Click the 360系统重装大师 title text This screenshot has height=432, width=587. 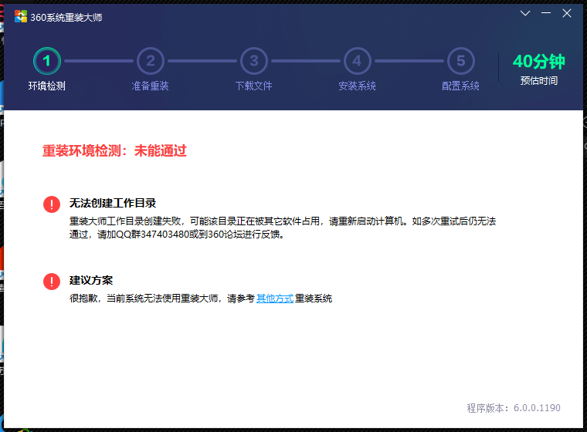pyautogui.click(x=66, y=18)
